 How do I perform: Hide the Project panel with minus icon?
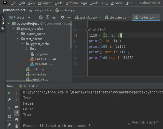tap(69, 17)
